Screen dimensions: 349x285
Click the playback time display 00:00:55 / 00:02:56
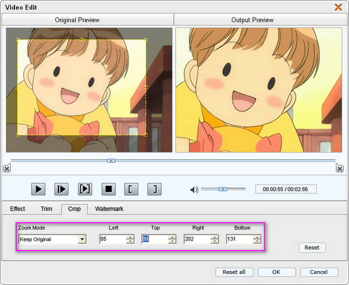pyautogui.click(x=286, y=189)
